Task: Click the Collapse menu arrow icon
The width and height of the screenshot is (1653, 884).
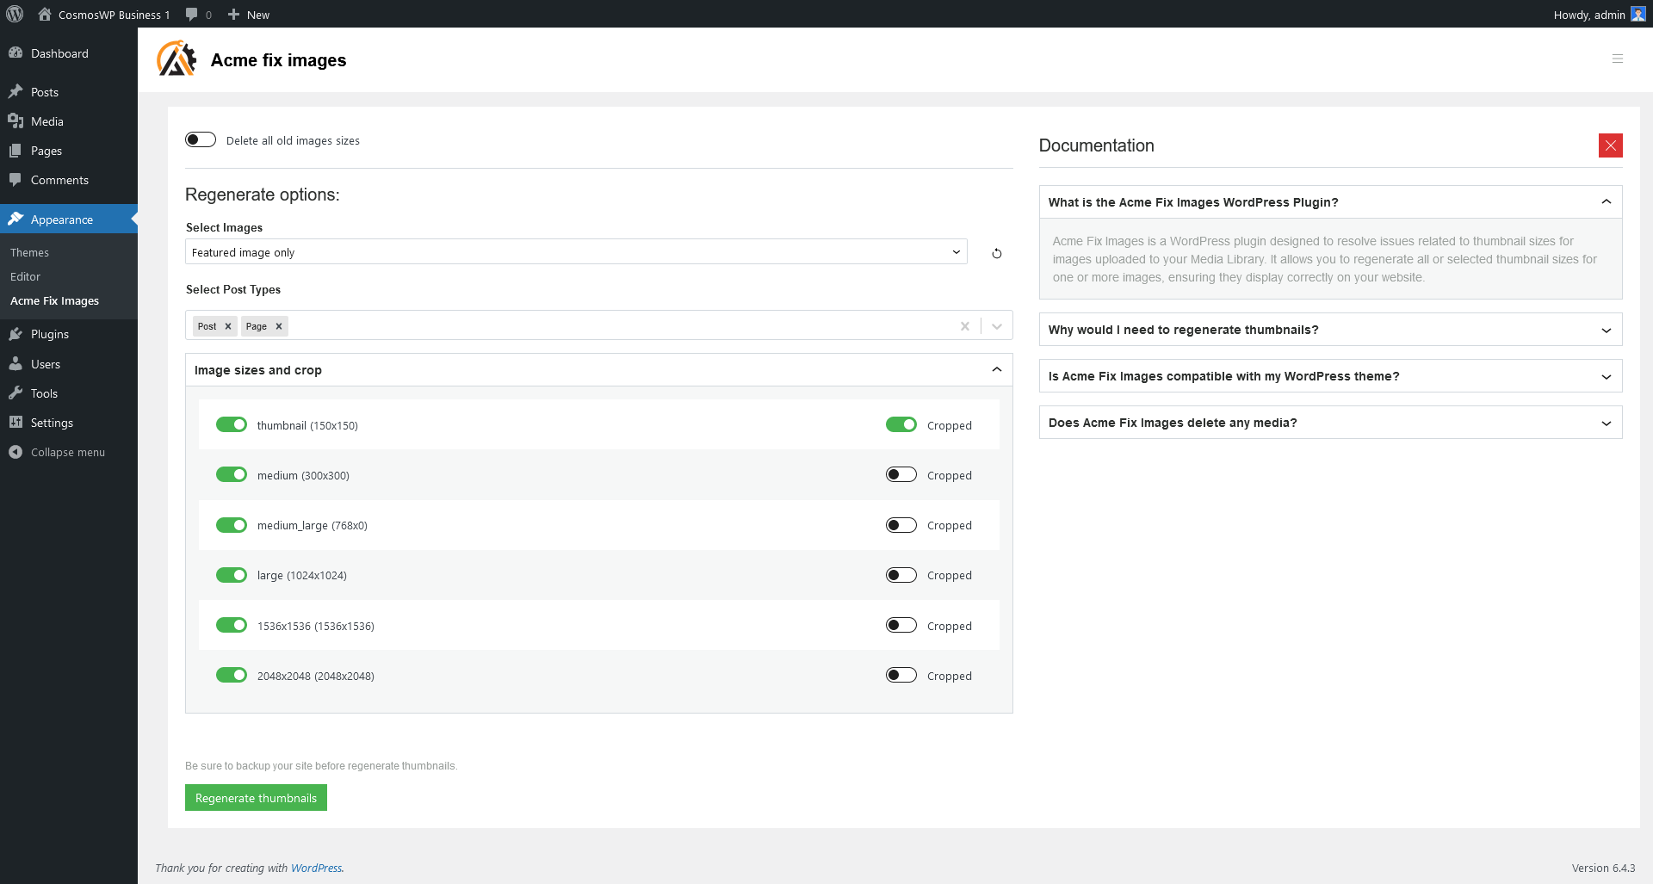Action: click(x=15, y=451)
